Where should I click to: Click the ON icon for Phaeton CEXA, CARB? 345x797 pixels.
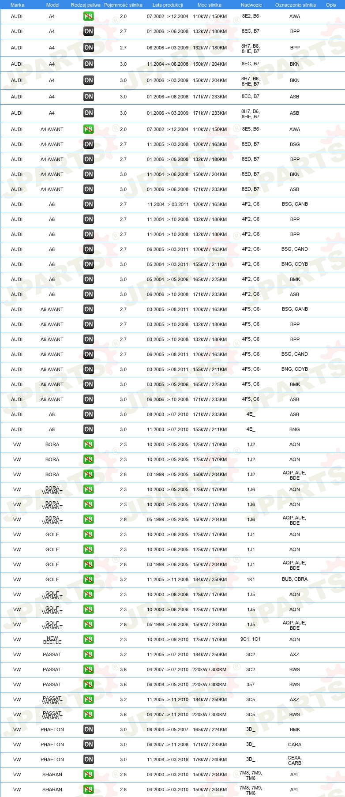[88, 759]
